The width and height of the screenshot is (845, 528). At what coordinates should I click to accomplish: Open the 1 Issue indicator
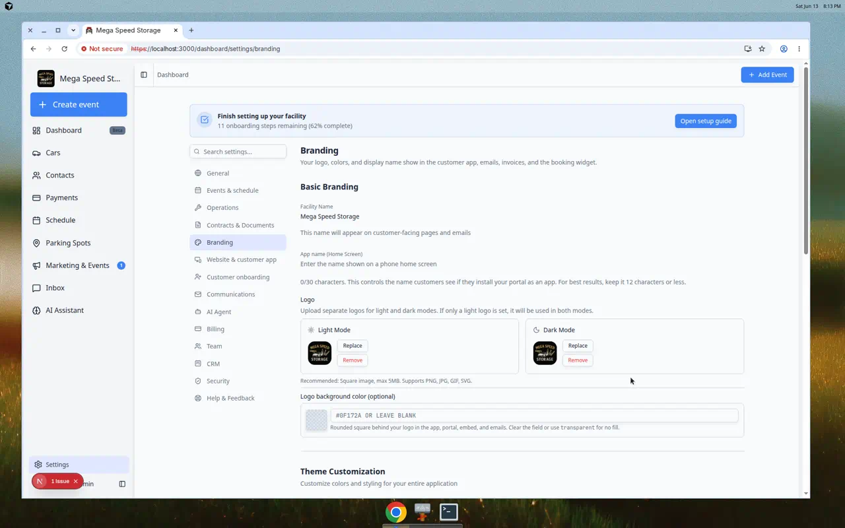[x=60, y=481]
